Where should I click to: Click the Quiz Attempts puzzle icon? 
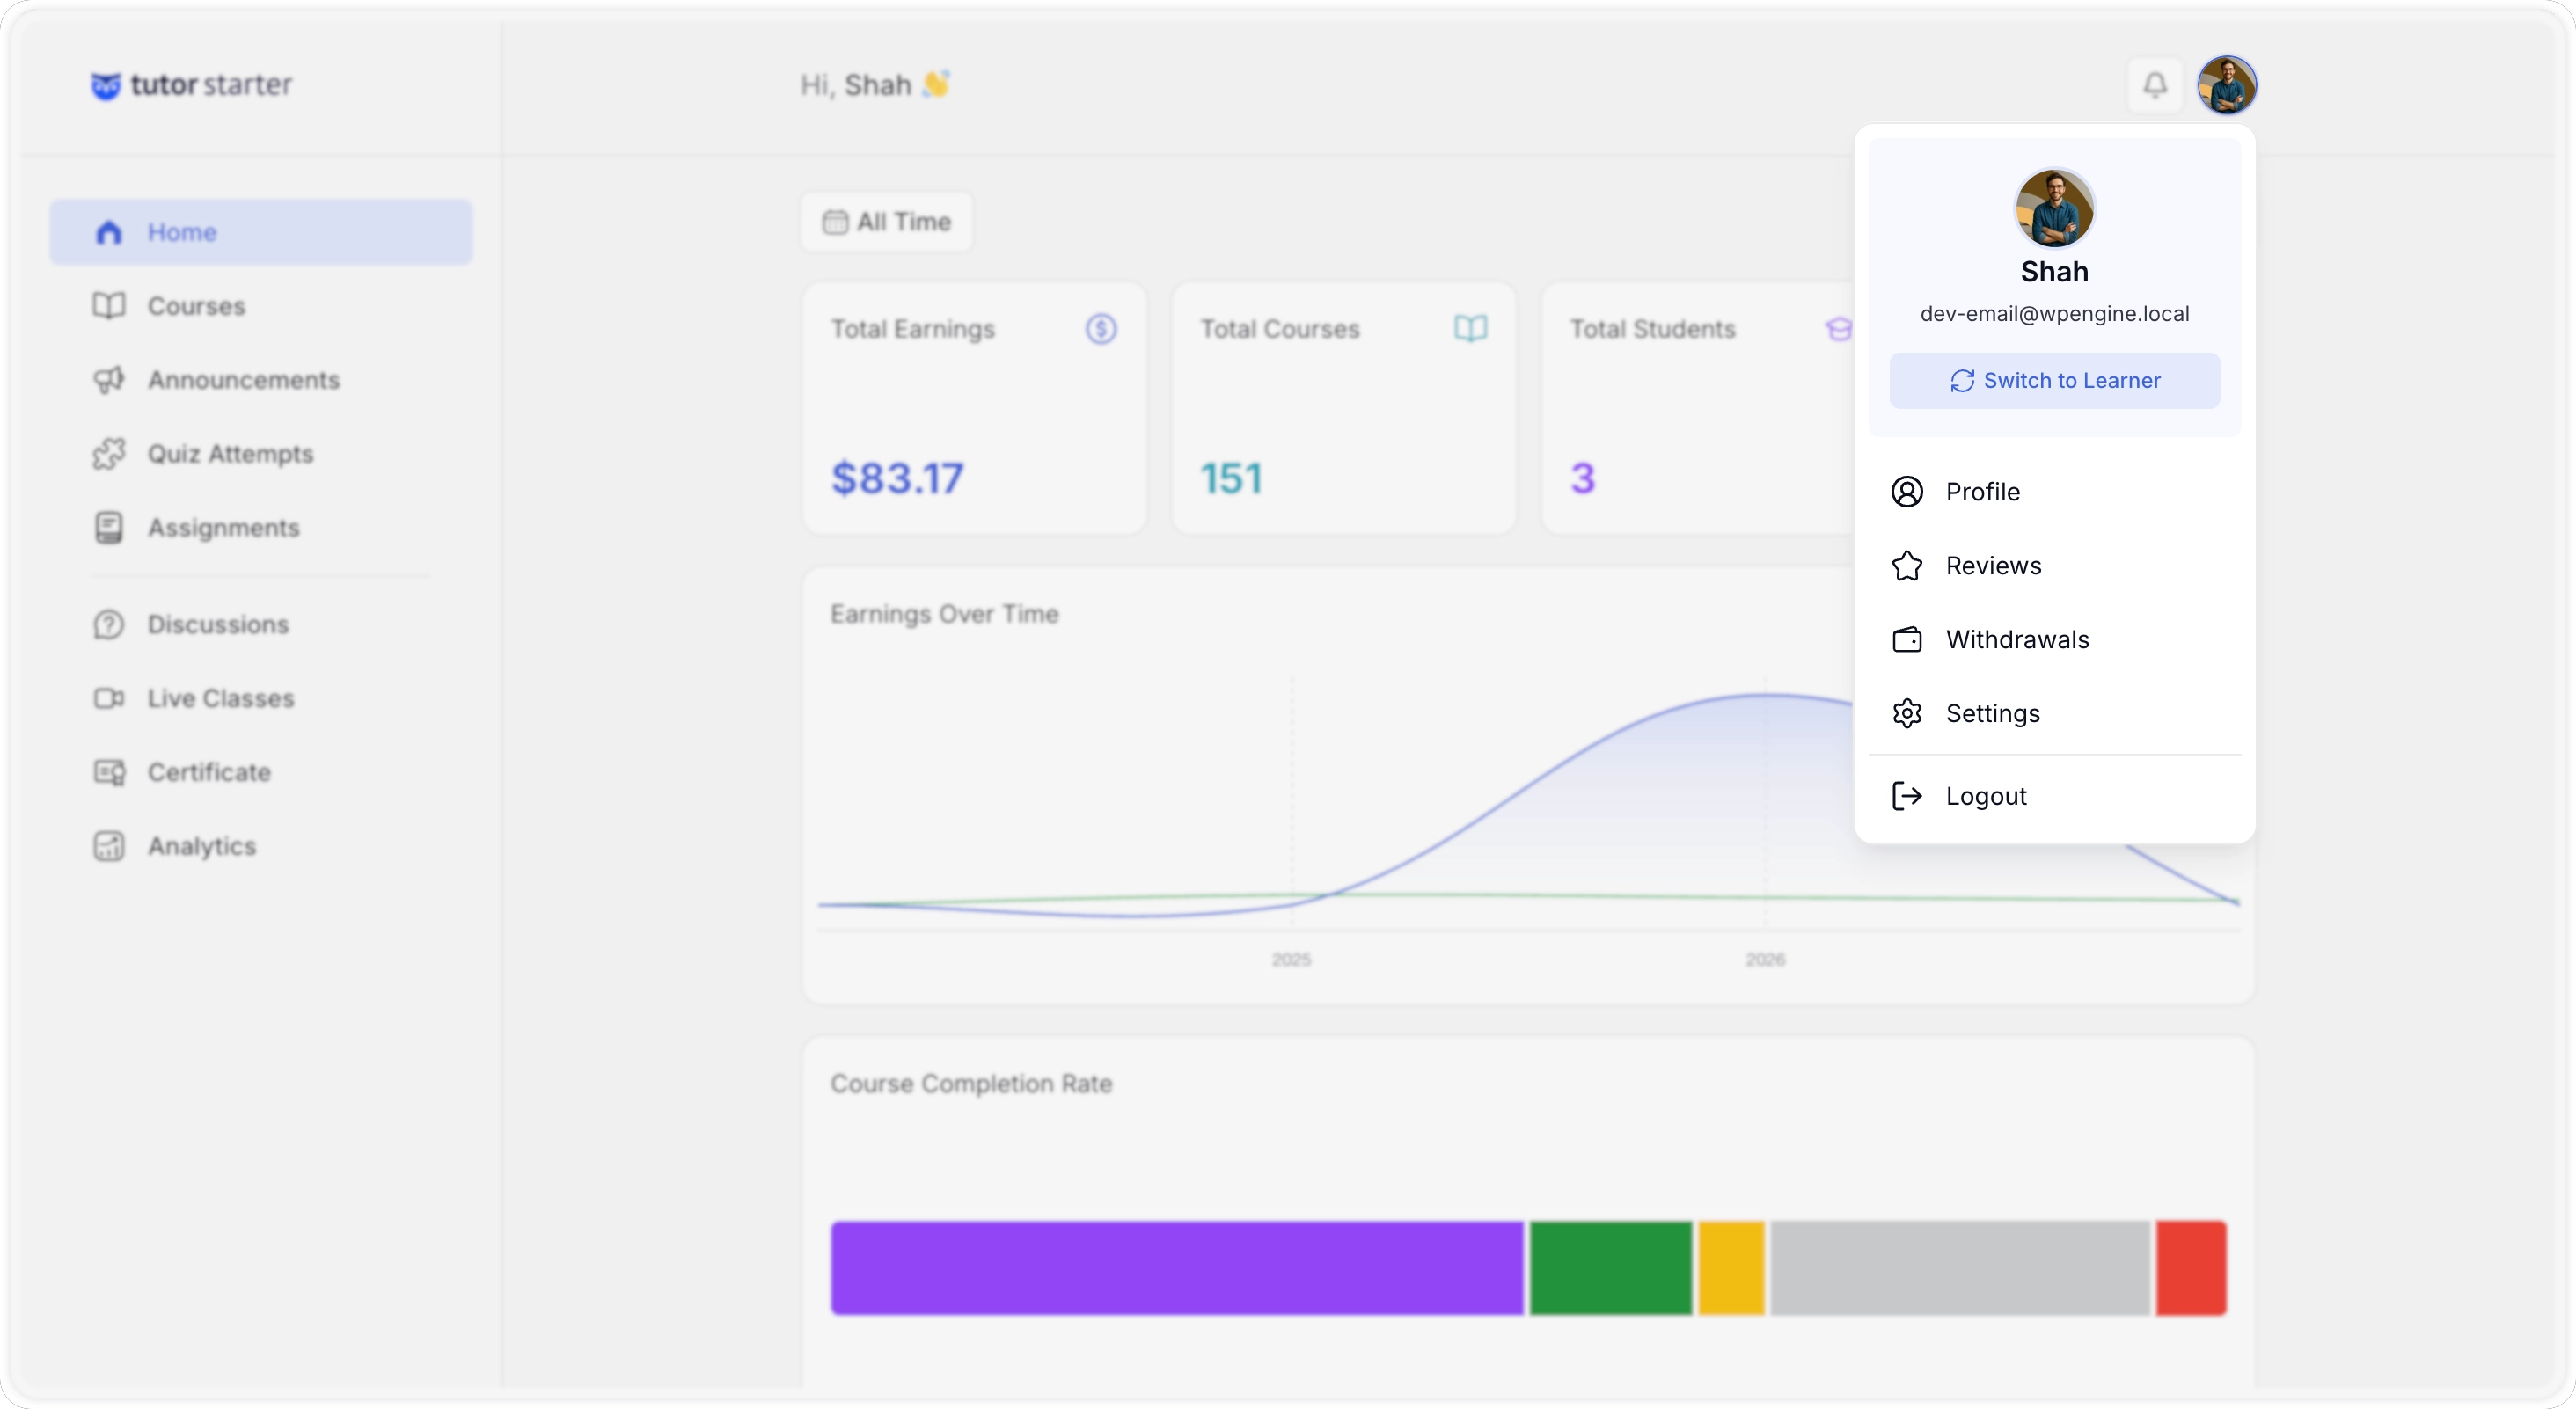(x=109, y=454)
